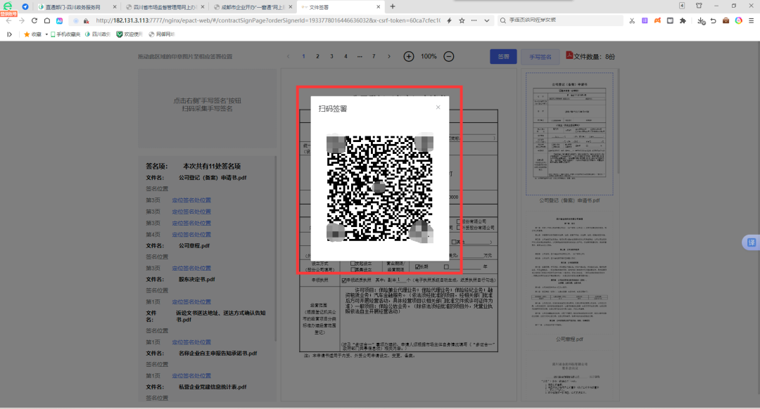This screenshot has width=760, height=409.
Task: Click the blue 签署 sign button
Action: coord(503,57)
